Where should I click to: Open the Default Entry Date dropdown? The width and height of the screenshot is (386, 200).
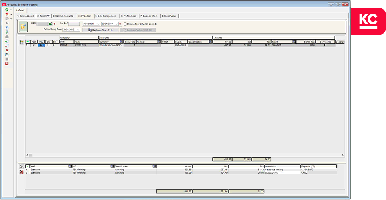(x=78, y=30)
